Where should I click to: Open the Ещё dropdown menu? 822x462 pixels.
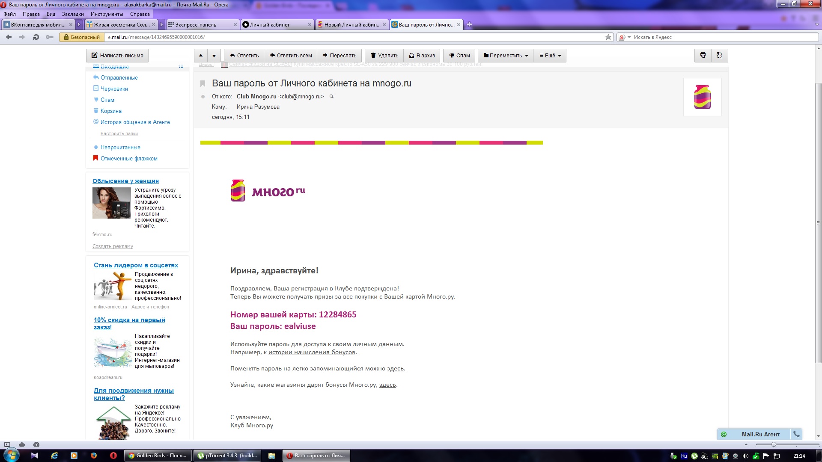coord(550,56)
